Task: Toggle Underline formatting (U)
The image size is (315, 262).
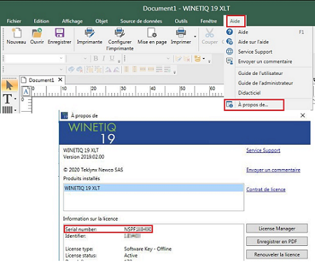Action: tap(112, 58)
